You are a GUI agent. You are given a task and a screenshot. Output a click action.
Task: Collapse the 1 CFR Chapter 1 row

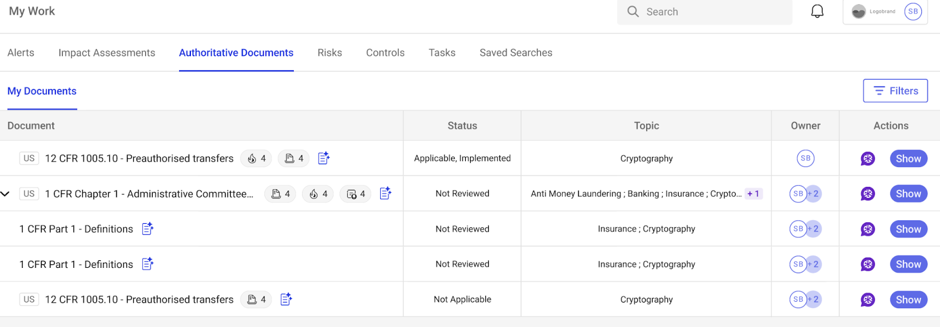[x=5, y=193]
